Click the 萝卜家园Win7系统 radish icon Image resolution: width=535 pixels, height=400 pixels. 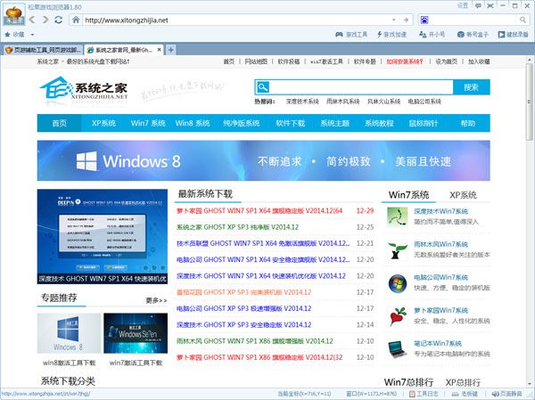[x=397, y=316]
